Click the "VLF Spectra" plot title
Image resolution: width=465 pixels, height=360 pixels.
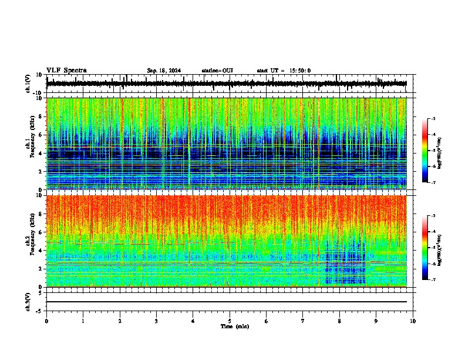[x=66, y=71]
